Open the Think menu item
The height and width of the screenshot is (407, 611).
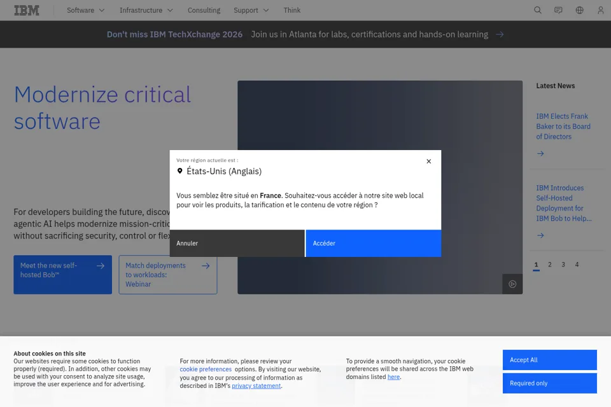[x=292, y=10]
